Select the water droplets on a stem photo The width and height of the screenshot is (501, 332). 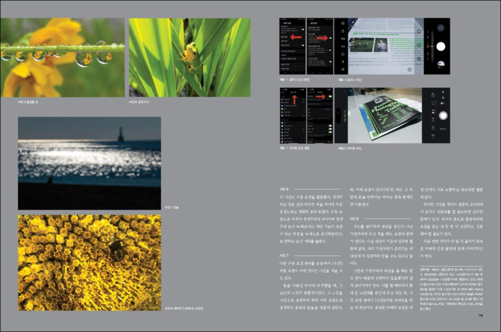(62, 58)
